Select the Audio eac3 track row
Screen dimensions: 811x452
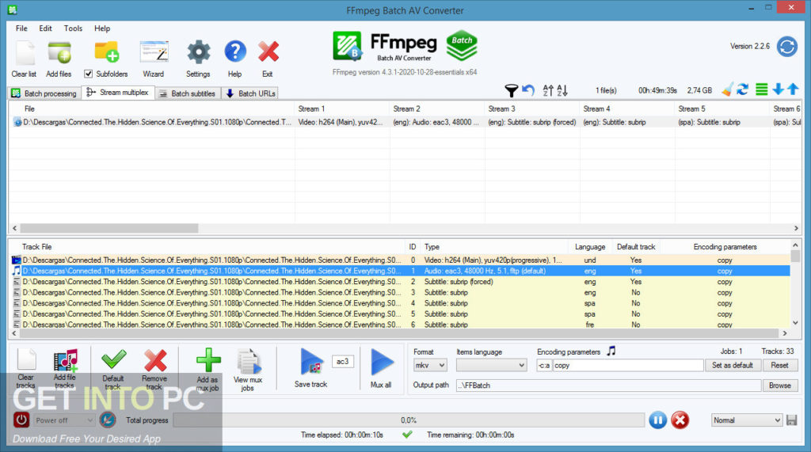pos(400,271)
